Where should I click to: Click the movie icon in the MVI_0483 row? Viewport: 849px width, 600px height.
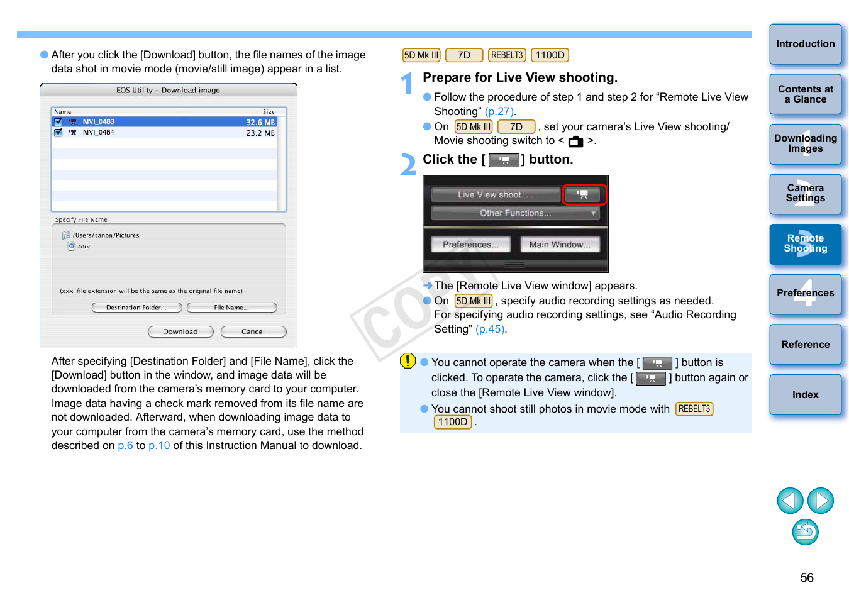pos(72,122)
